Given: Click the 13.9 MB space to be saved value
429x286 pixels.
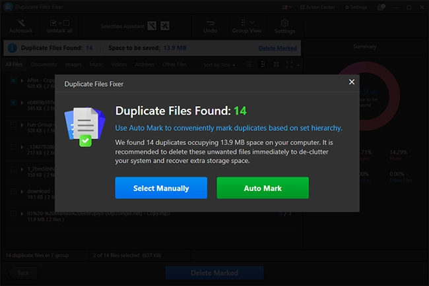Looking at the screenshot, I should click(x=175, y=48).
